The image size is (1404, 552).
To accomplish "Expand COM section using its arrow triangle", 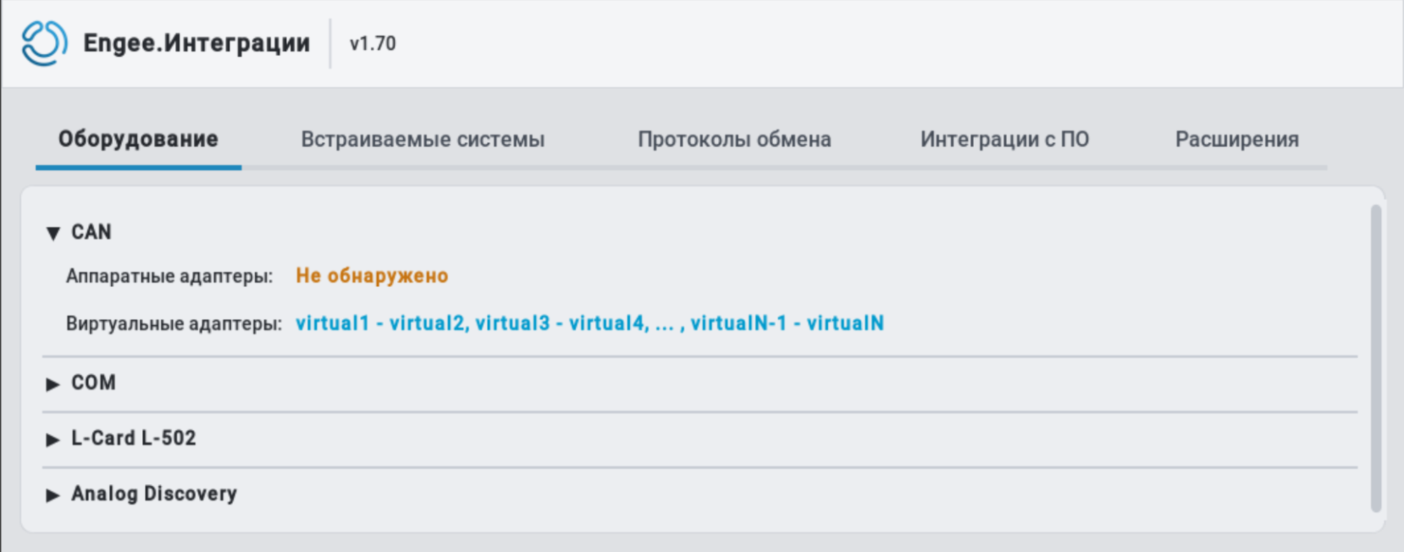I will click(53, 383).
